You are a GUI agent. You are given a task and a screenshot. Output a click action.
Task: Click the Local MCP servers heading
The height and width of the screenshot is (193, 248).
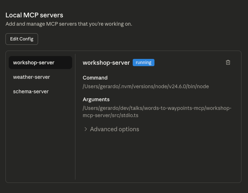tap(34, 15)
